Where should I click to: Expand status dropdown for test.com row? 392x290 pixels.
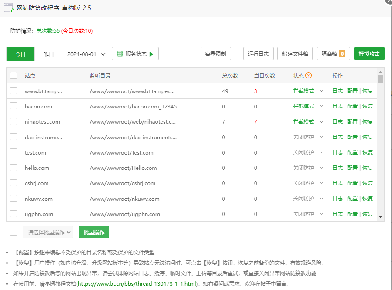click(322, 152)
